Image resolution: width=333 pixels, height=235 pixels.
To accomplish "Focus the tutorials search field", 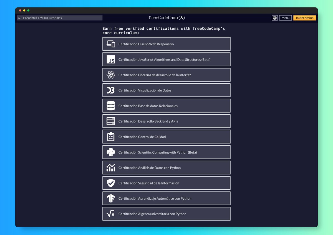I will 60,18.
